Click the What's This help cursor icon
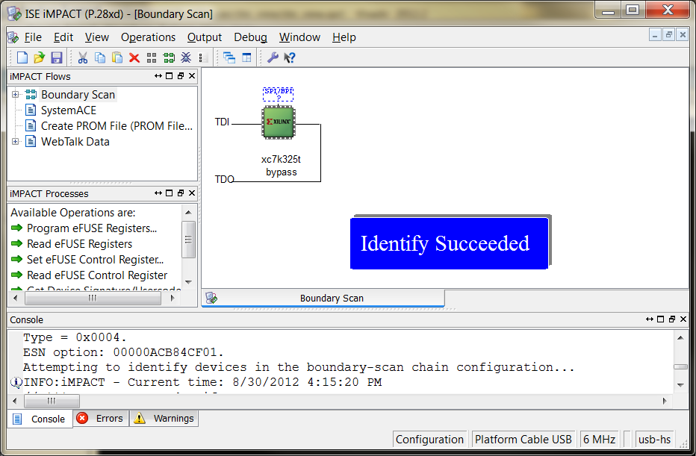Screen dimensions: 696x456 pos(290,57)
